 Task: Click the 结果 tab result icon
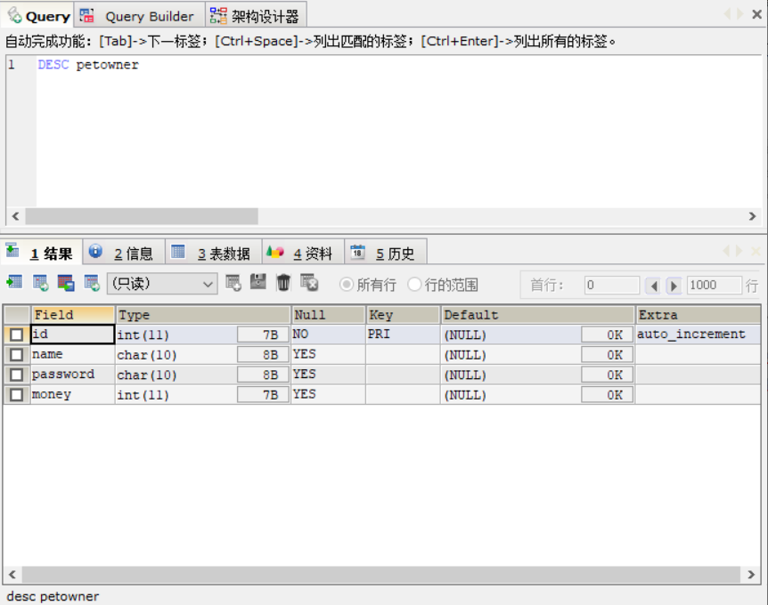12,250
